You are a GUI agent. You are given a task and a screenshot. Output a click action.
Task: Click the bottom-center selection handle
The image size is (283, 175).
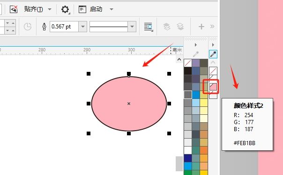coord(129,133)
